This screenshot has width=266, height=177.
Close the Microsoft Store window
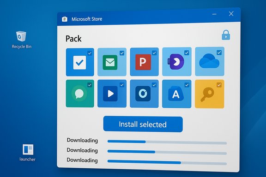pos(231,14)
